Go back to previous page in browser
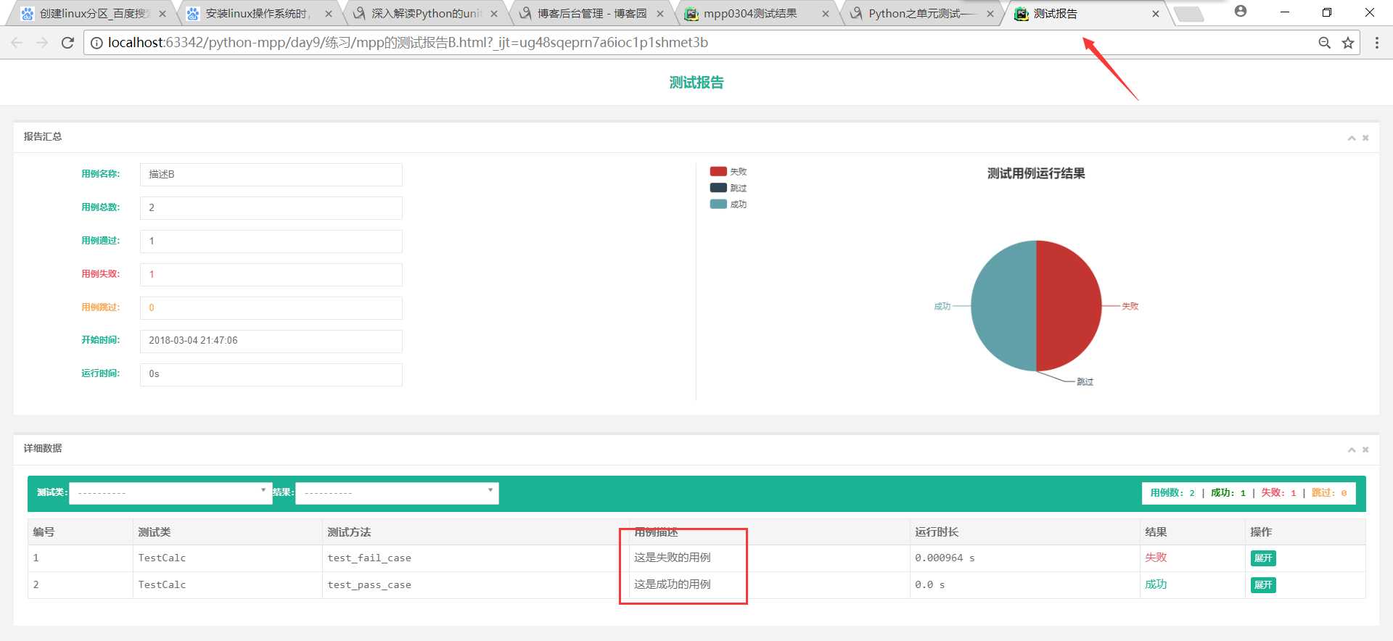This screenshot has height=641, width=1393. coord(17,43)
